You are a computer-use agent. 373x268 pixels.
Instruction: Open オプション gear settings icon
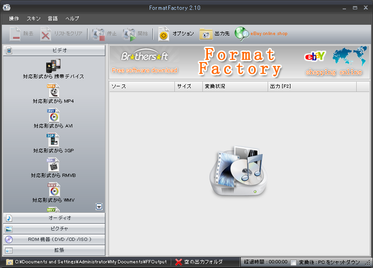click(x=164, y=34)
